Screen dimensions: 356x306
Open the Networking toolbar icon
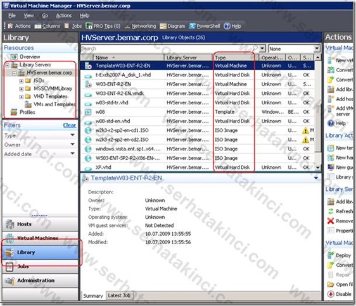tap(127, 27)
